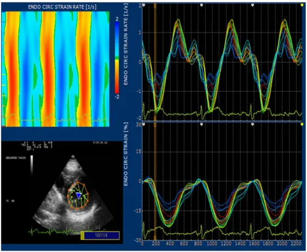Image resolution: width=307 pixels, height=252 pixels.
Task: Click 'ENDO CIRC STRAIN RATE [1/s]' panel title
Action: coord(62,7)
